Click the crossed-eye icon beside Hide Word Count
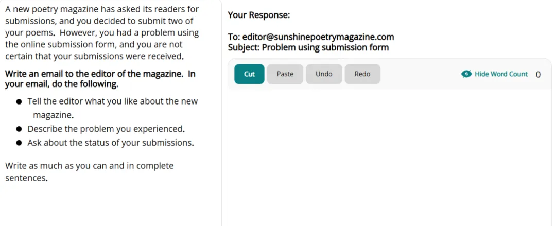556x226 pixels. (466, 74)
